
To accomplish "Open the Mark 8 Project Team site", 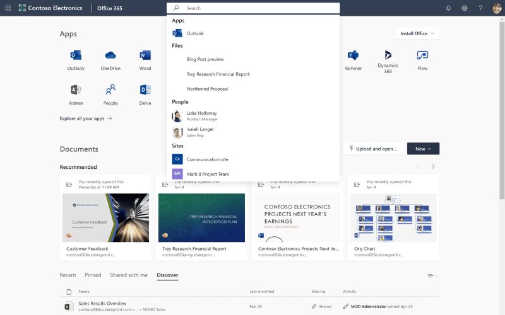I will point(253,174).
